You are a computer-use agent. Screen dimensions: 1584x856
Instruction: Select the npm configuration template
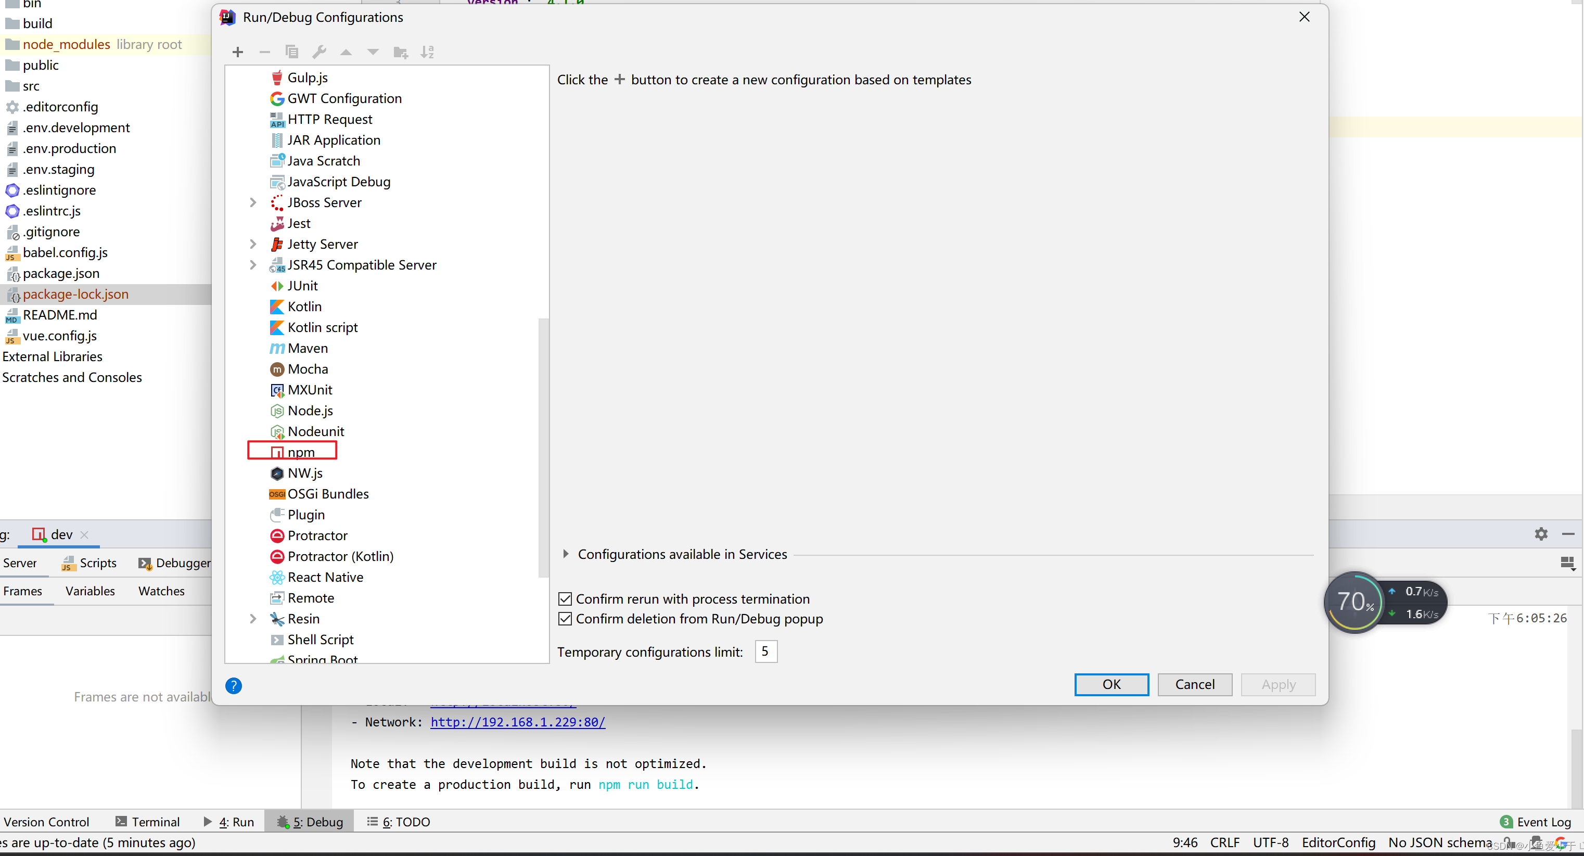coord(301,452)
